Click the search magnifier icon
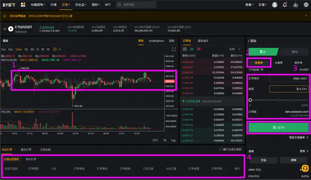 coord(119,5)
